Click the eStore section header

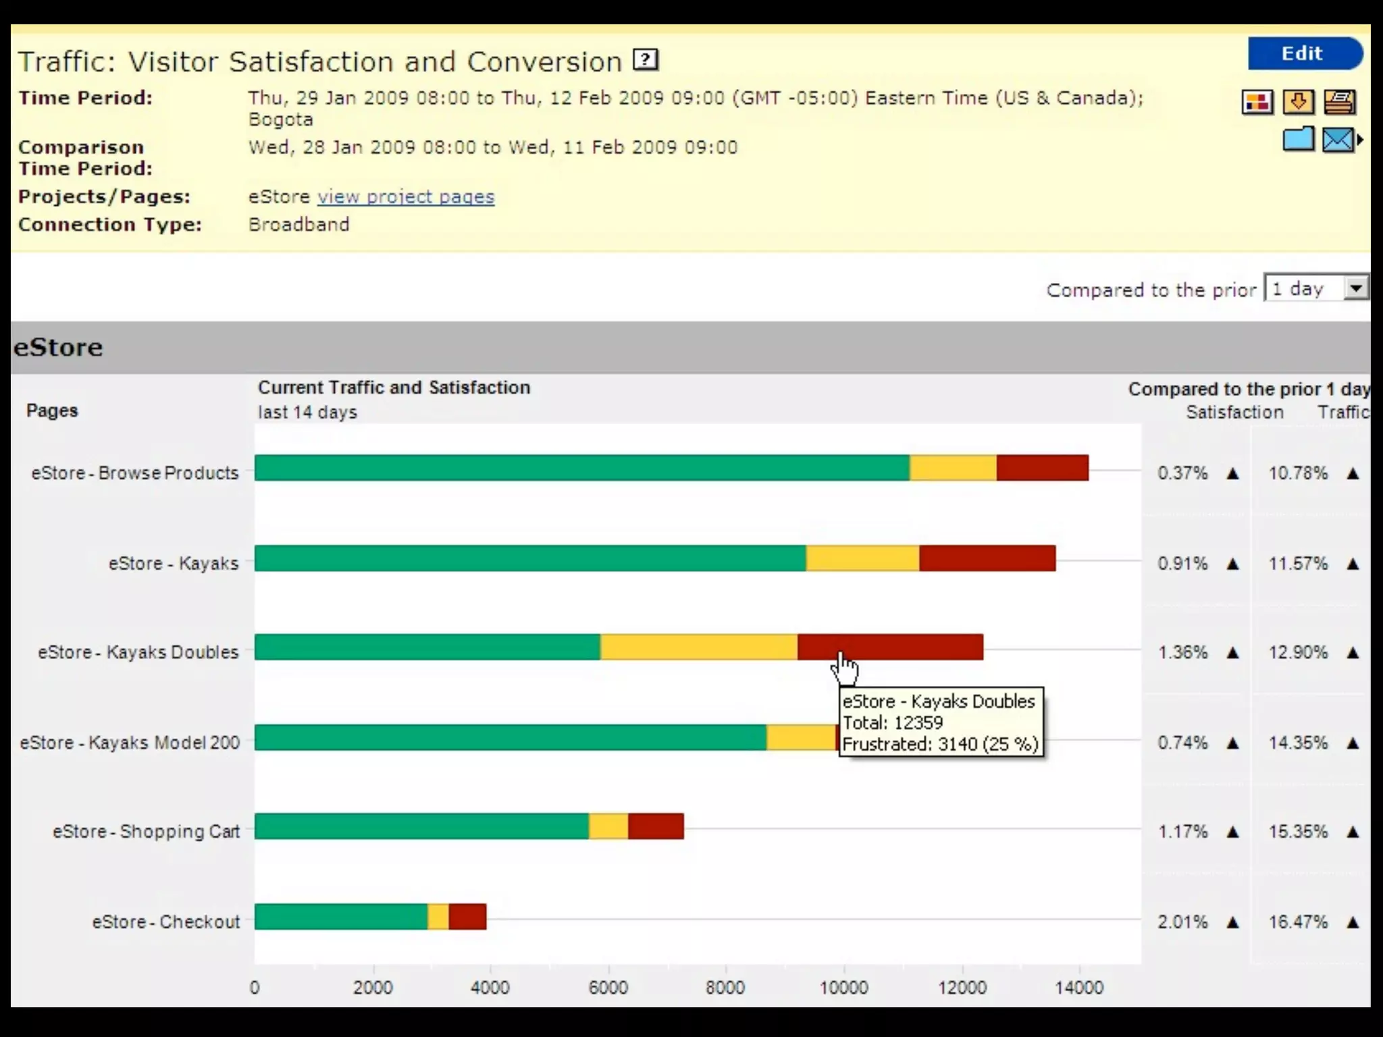pos(58,348)
